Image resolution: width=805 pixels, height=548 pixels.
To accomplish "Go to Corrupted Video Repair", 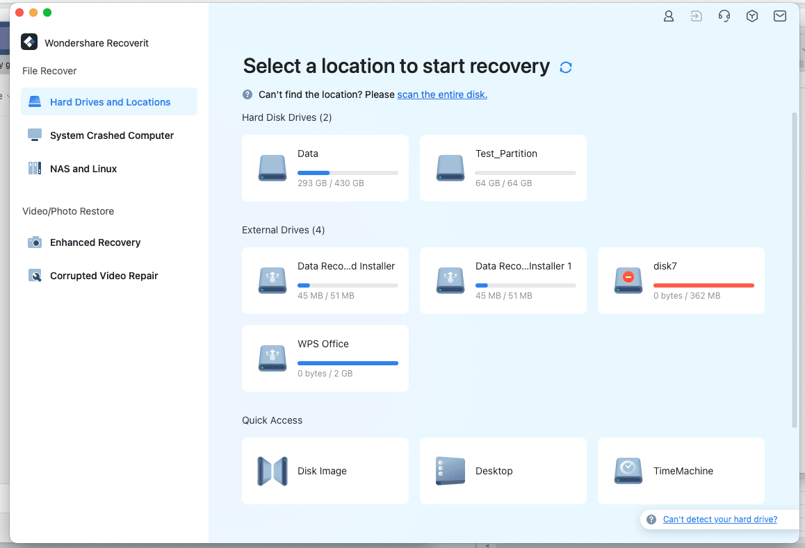I will coord(104,276).
